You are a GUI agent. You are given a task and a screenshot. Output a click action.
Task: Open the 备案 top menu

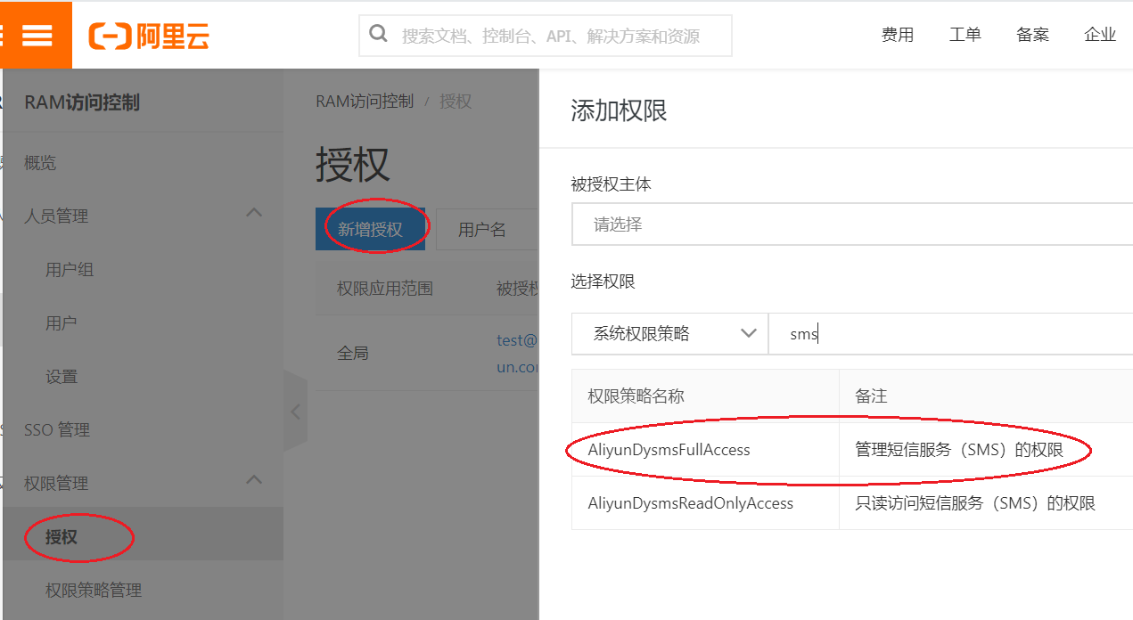click(x=1032, y=35)
